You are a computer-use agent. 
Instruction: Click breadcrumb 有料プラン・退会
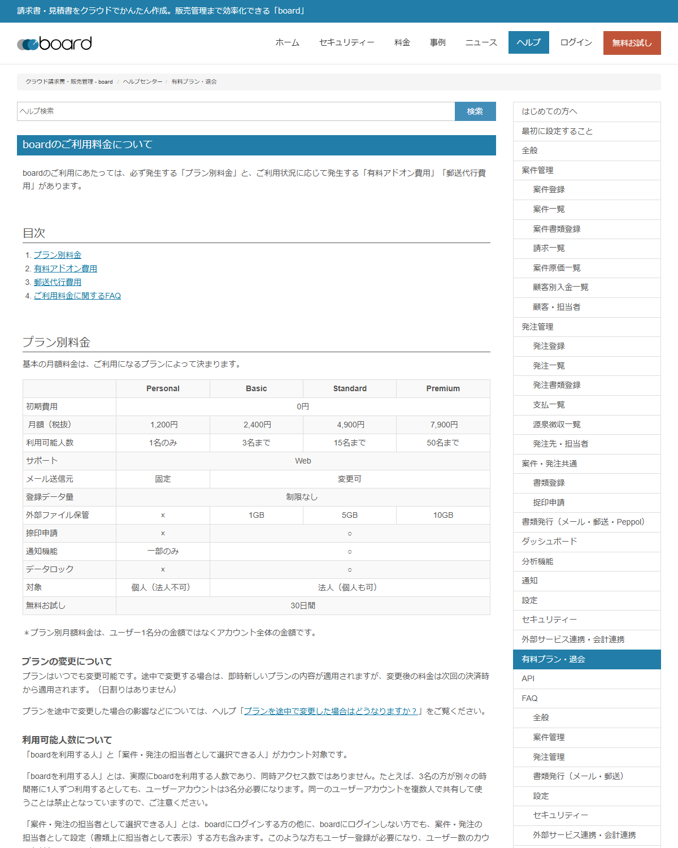(194, 81)
